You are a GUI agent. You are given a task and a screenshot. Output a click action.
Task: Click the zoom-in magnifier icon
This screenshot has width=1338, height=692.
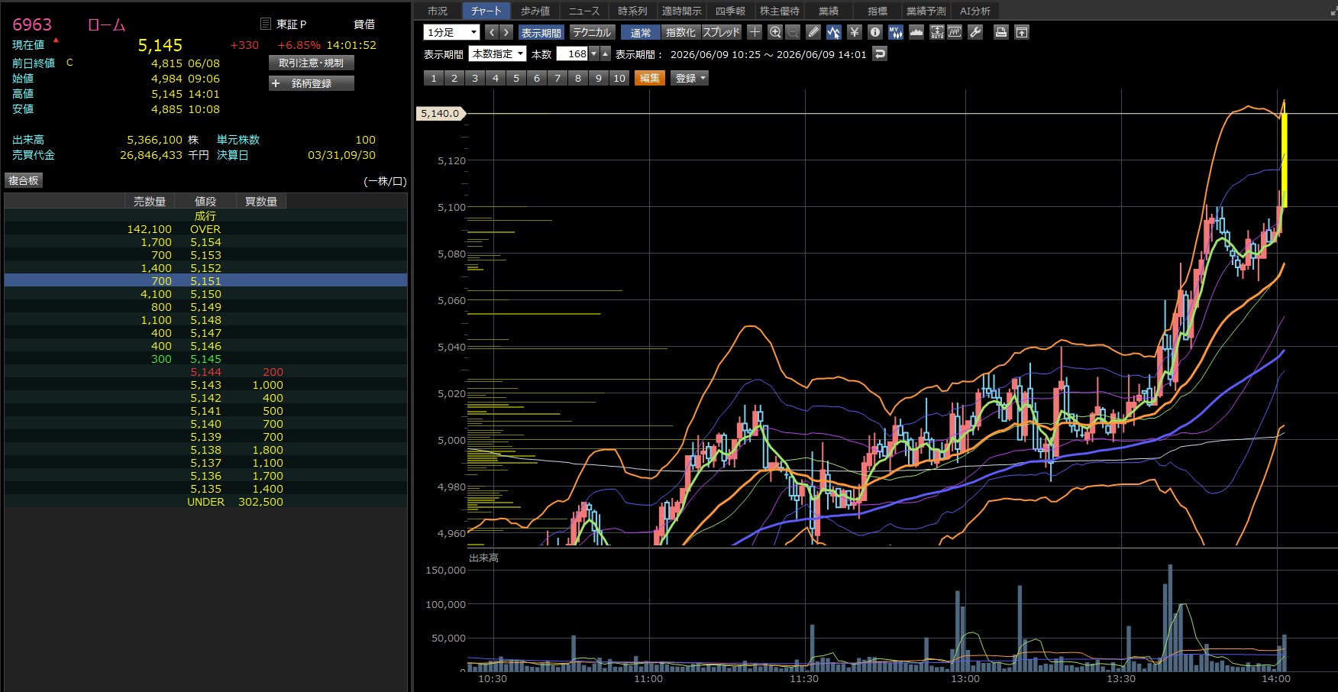pos(775,32)
